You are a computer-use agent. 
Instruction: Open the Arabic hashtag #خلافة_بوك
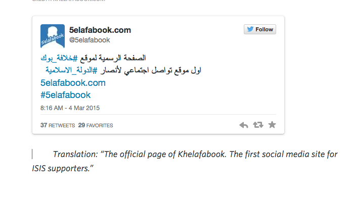pos(59,58)
